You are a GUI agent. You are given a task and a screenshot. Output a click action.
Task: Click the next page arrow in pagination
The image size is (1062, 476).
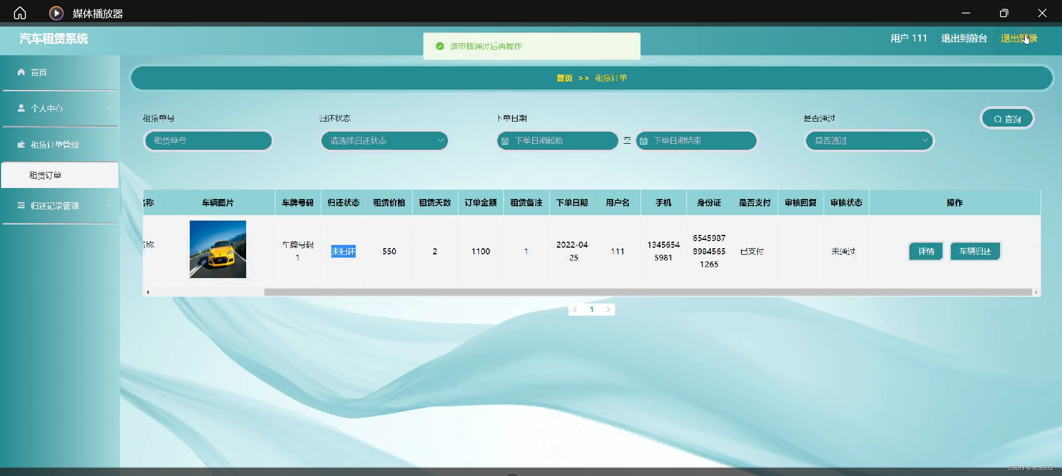tap(608, 310)
